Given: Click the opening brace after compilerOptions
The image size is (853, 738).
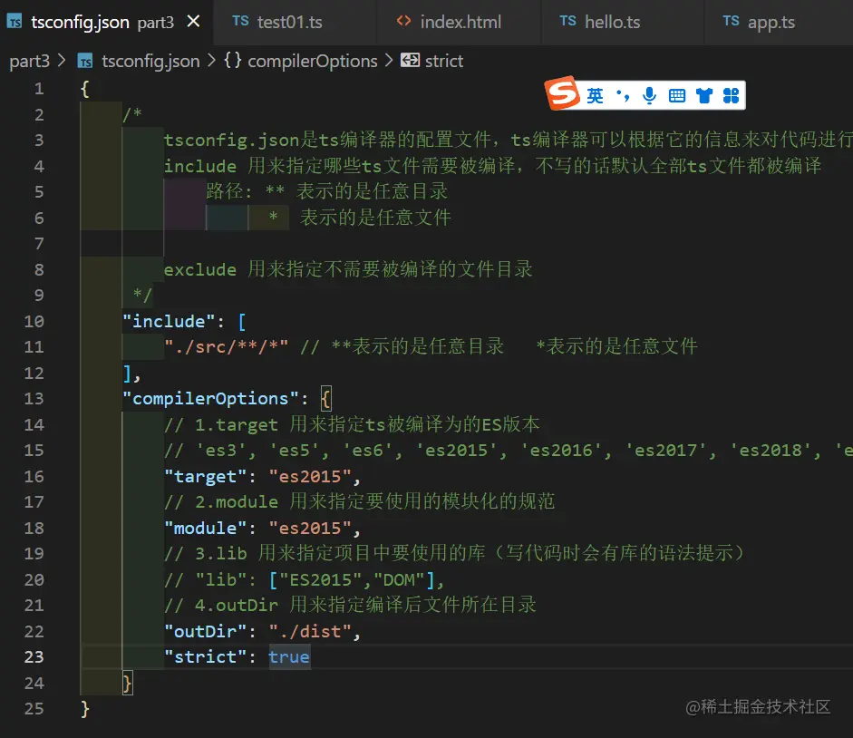Looking at the screenshot, I should pos(325,399).
